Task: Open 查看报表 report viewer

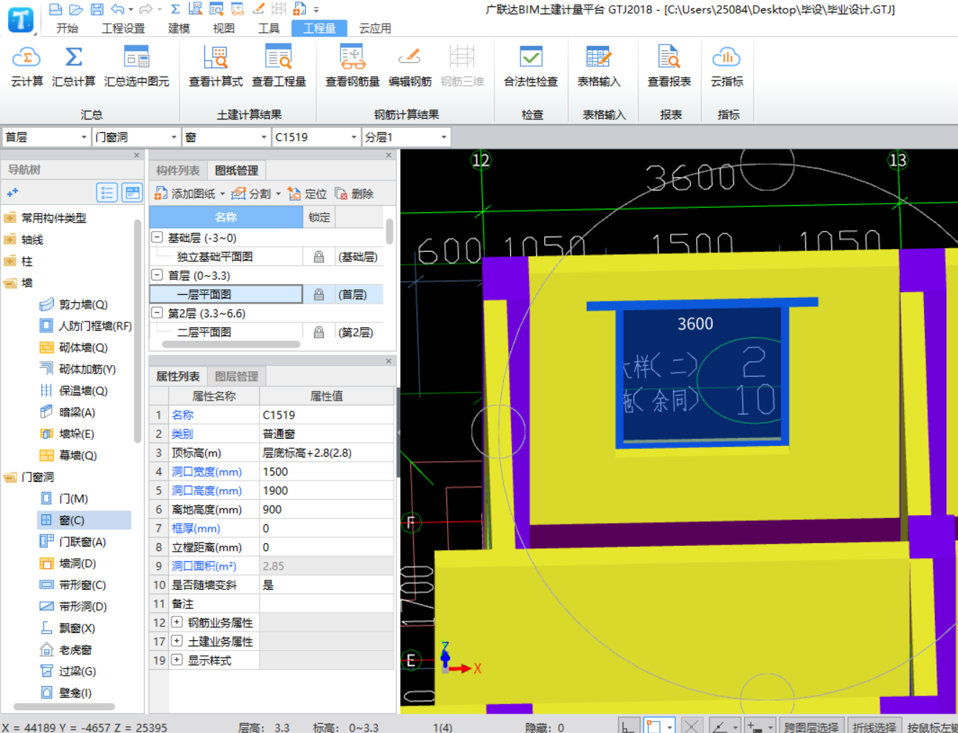Action: (x=669, y=67)
